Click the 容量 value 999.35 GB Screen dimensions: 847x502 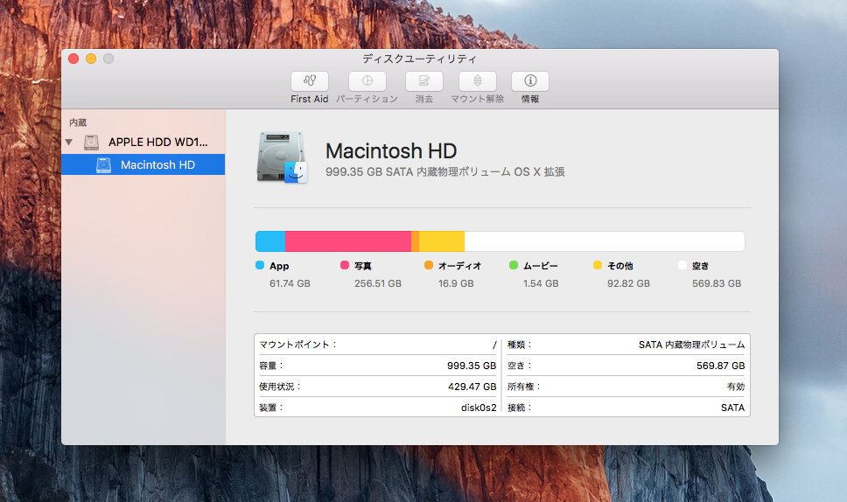click(472, 366)
